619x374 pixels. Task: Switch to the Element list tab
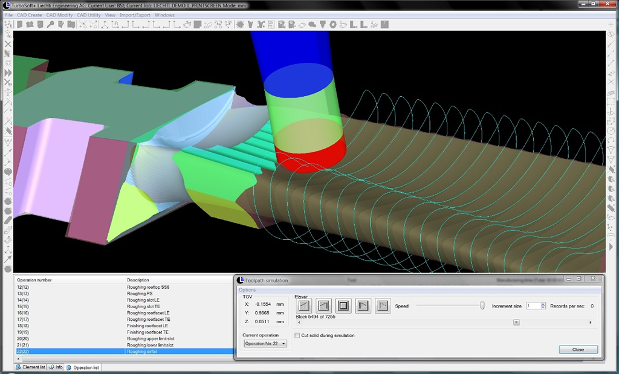point(30,367)
